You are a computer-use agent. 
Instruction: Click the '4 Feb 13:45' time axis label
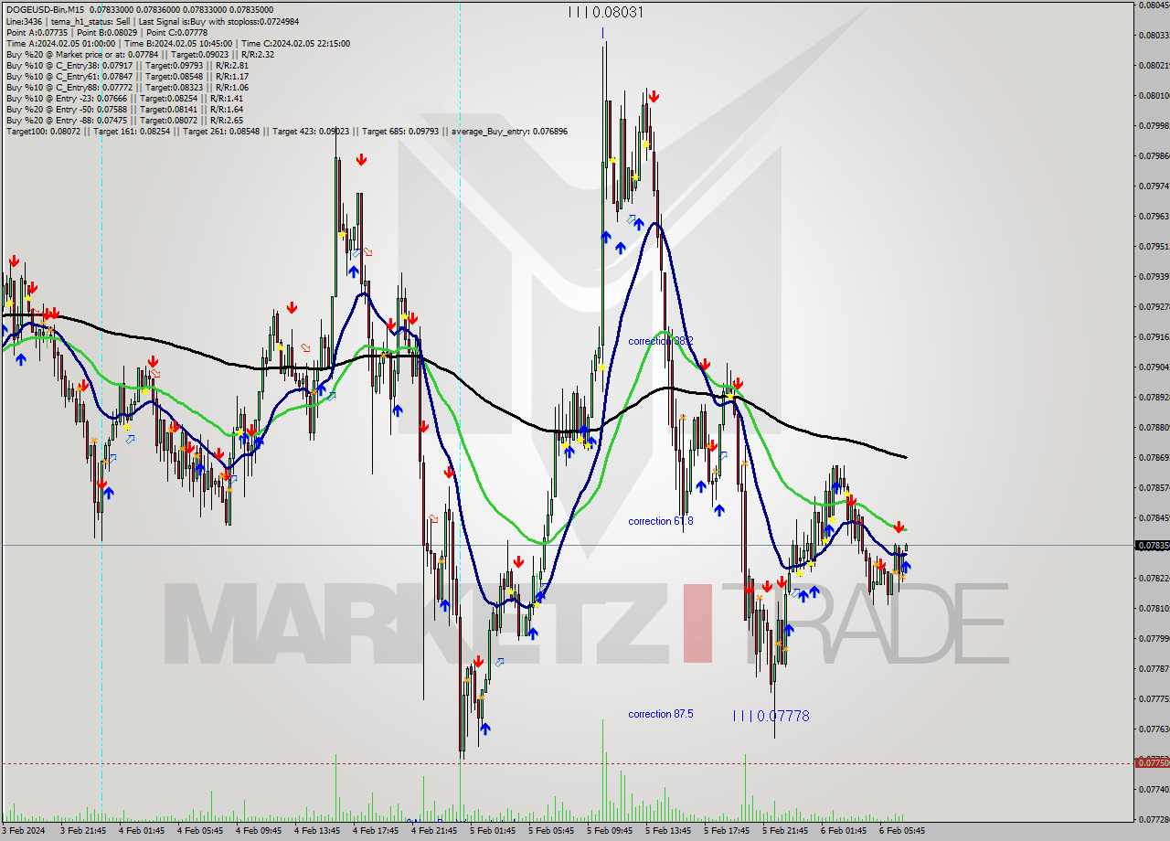click(x=317, y=831)
